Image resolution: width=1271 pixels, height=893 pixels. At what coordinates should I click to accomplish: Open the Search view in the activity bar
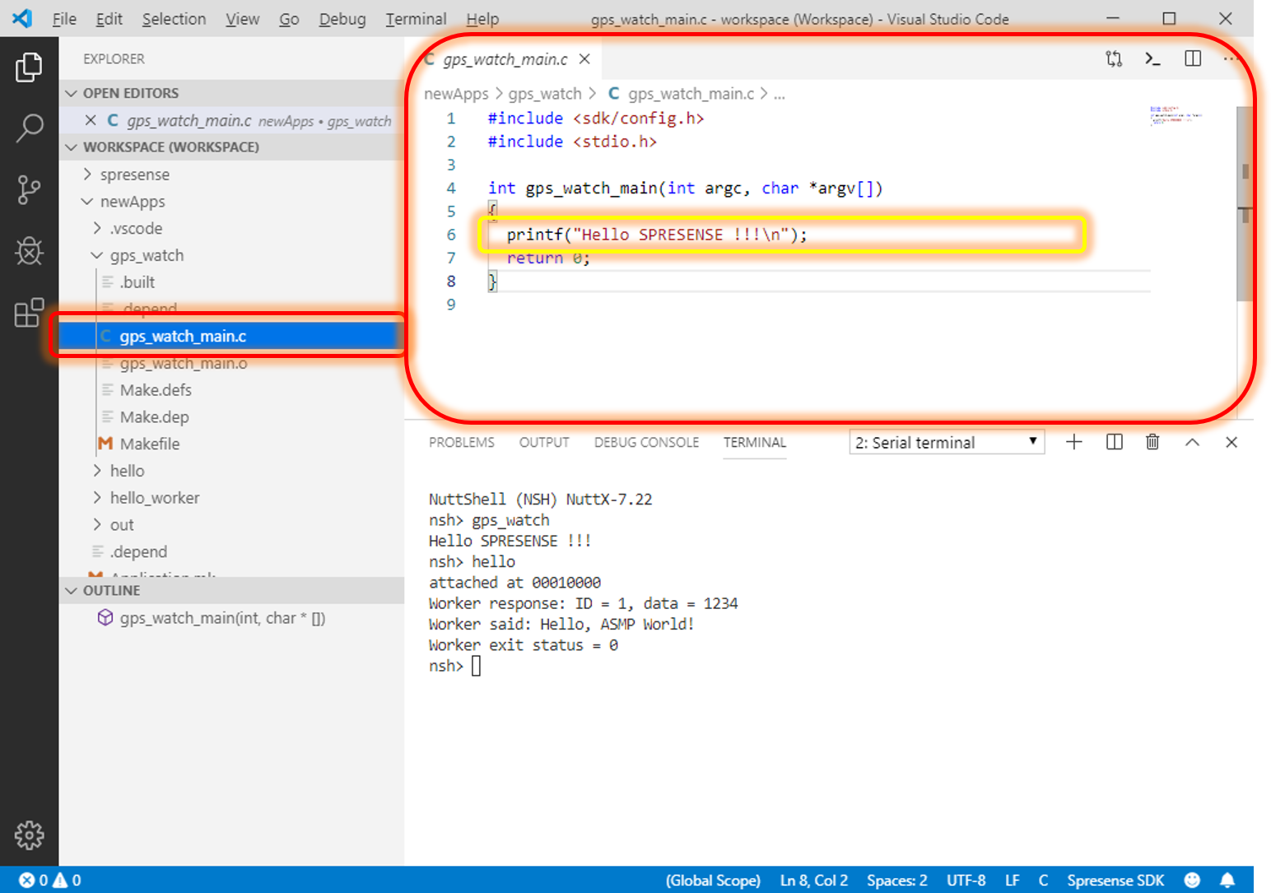click(30, 128)
